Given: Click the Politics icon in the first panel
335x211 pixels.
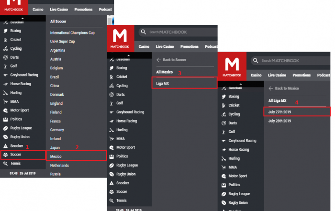Looking at the screenshot, I should click(x=6, y=120).
